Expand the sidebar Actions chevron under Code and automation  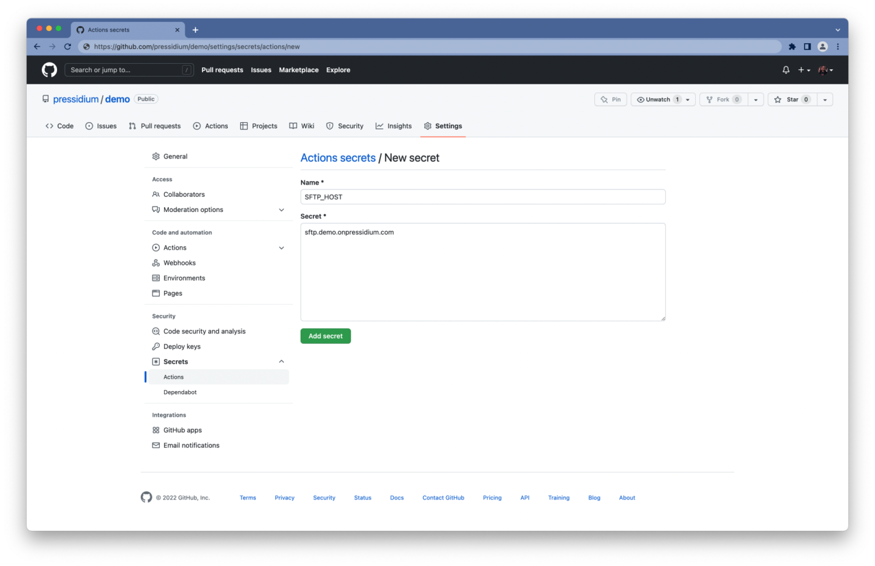click(281, 248)
